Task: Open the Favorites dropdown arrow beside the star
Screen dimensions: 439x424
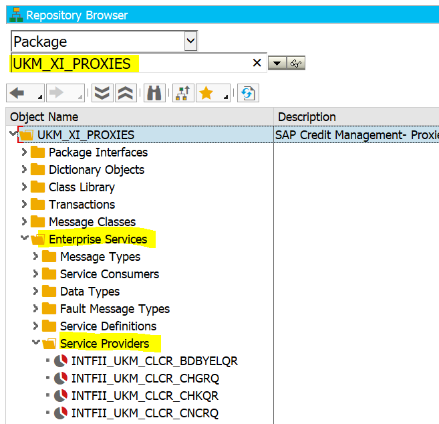Action: 226,97
